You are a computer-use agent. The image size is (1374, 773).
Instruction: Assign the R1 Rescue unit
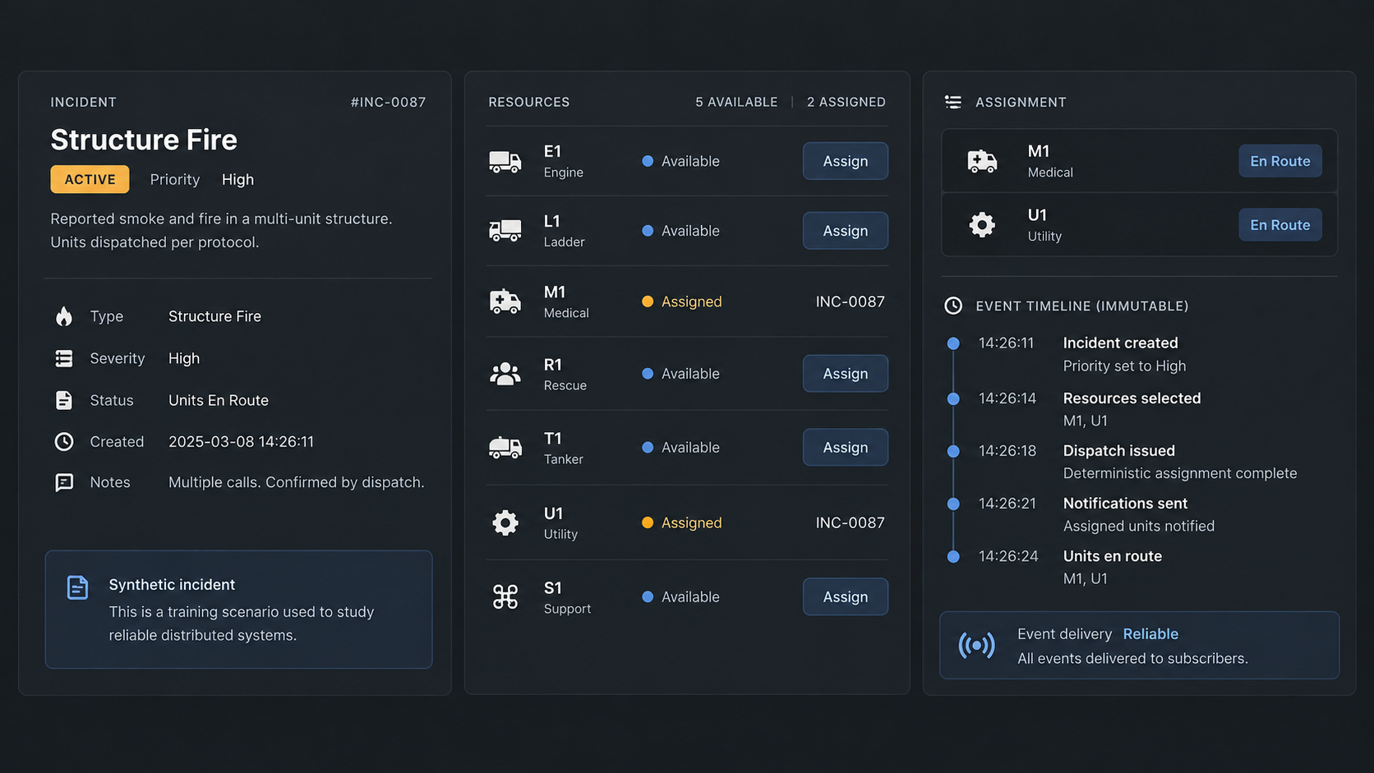click(846, 374)
